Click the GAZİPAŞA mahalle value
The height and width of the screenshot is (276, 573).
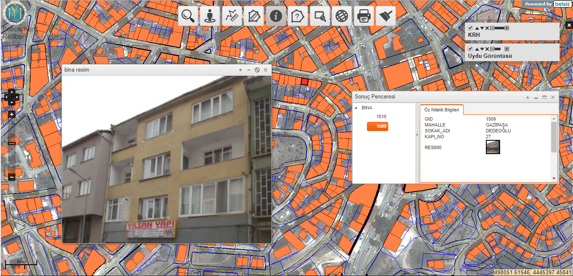496,125
